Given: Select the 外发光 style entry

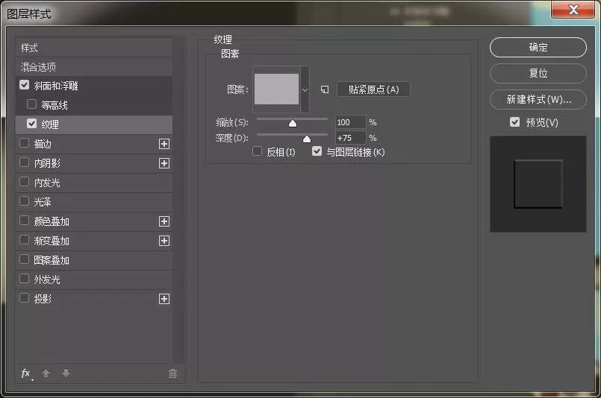Looking at the screenshot, I should click(47, 279).
